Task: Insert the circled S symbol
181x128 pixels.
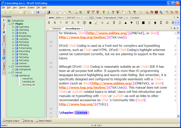Action: coord(84,23)
